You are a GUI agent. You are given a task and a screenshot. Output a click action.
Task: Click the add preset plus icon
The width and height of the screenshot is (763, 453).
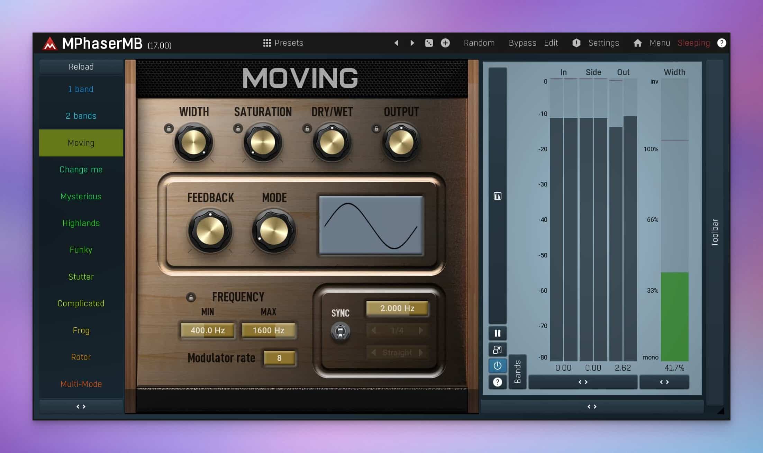pos(445,43)
